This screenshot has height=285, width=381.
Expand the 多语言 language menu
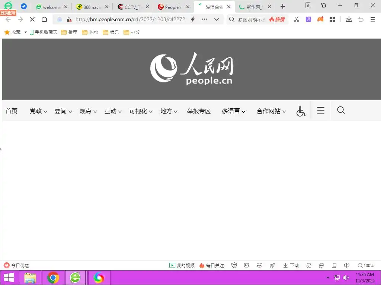tap(234, 111)
